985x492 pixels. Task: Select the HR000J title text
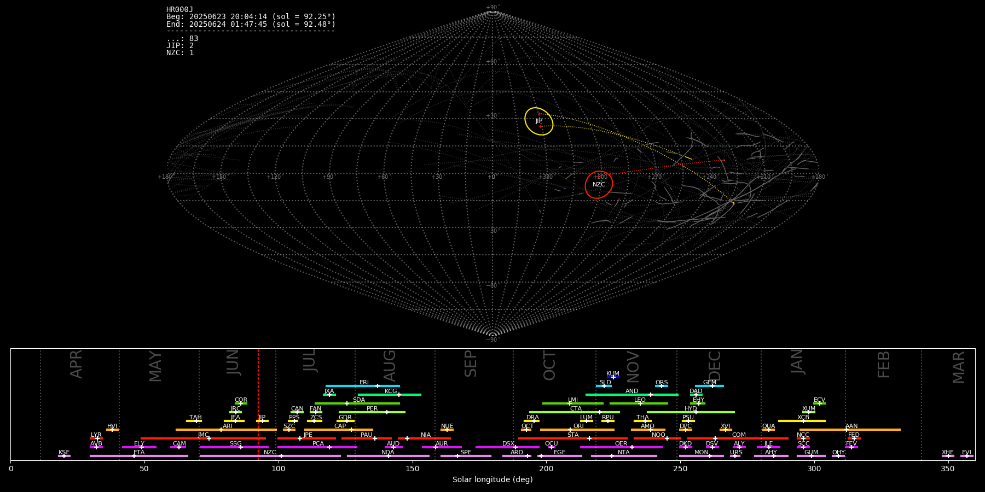pos(180,10)
